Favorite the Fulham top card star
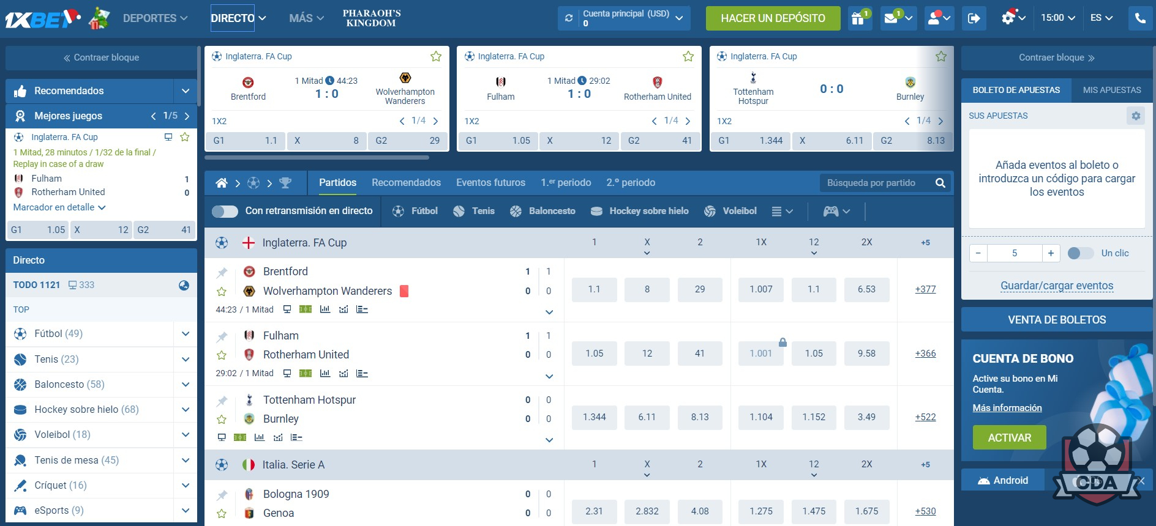 pos(688,56)
